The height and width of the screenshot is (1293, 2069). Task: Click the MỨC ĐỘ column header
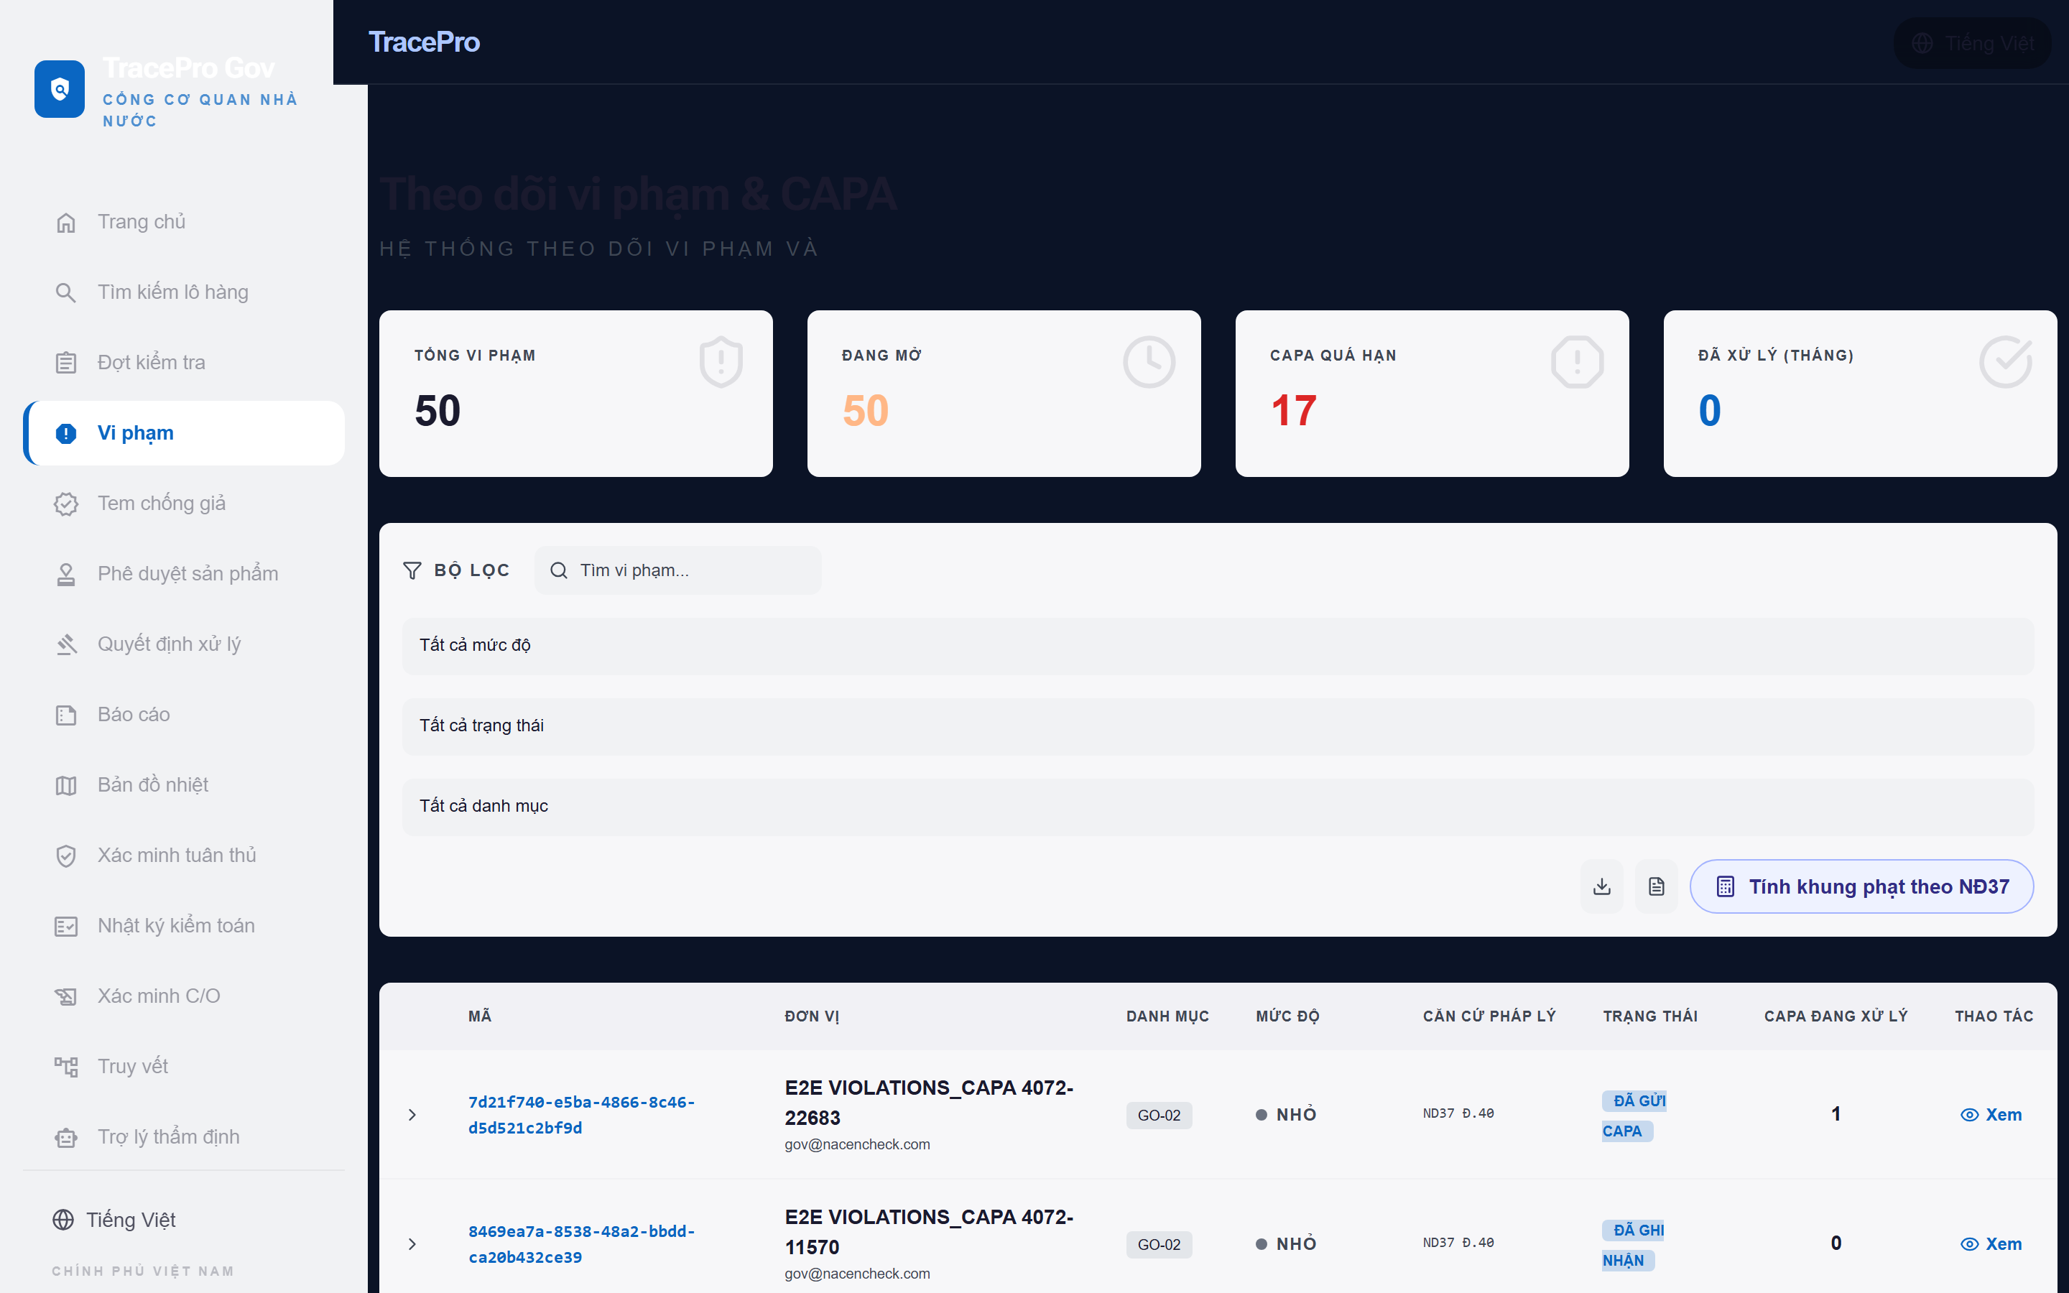(x=1287, y=1016)
